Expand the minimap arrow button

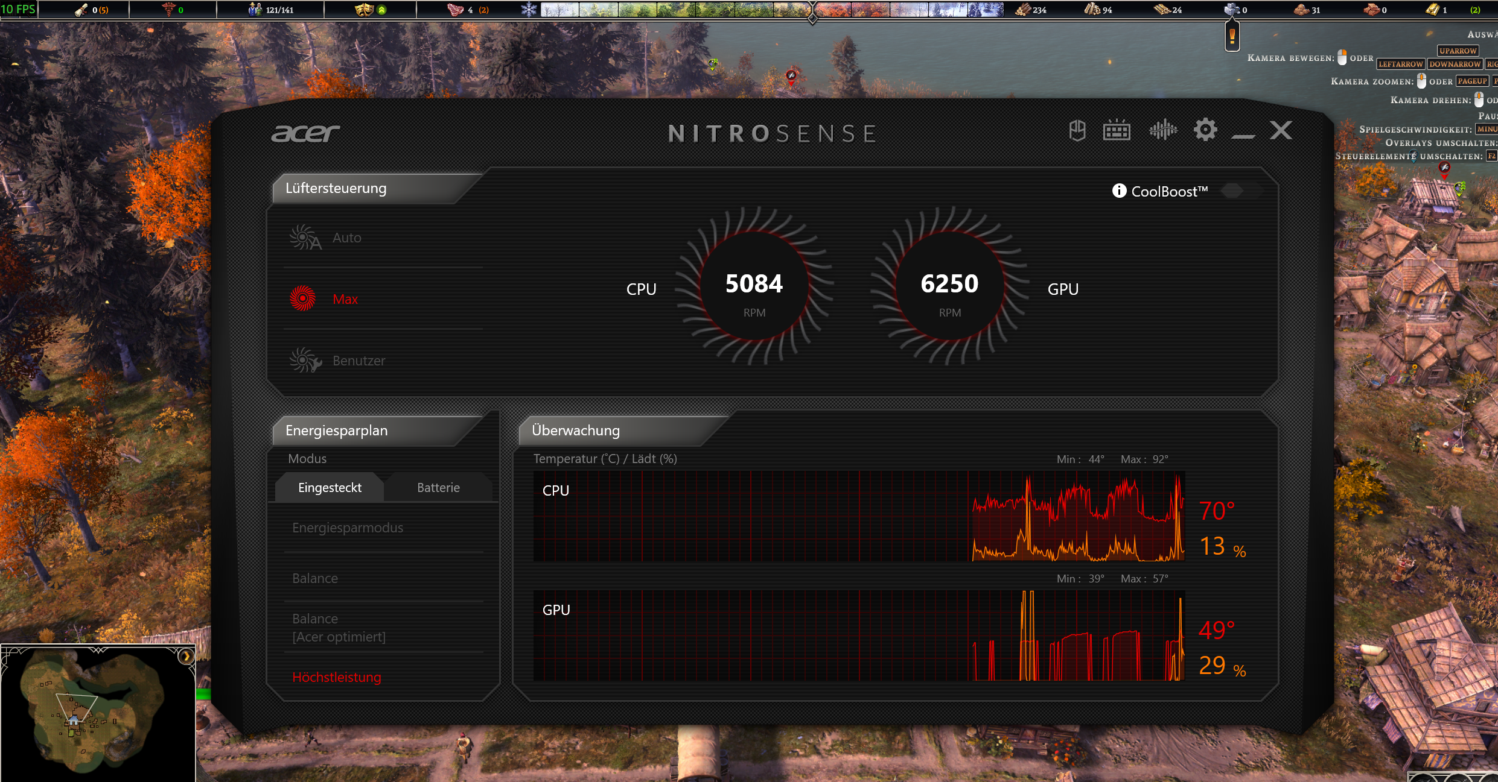point(186,657)
